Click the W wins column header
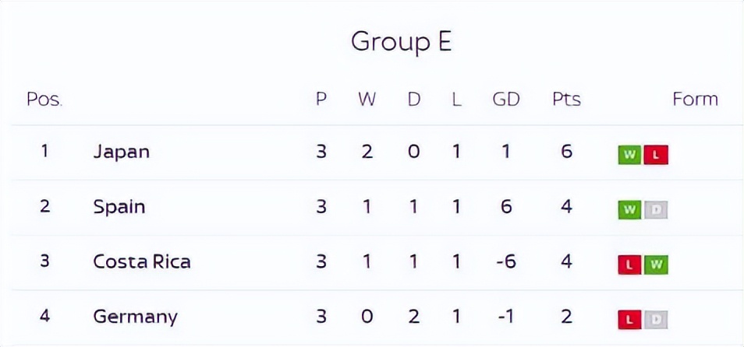744x347 pixels. click(367, 99)
